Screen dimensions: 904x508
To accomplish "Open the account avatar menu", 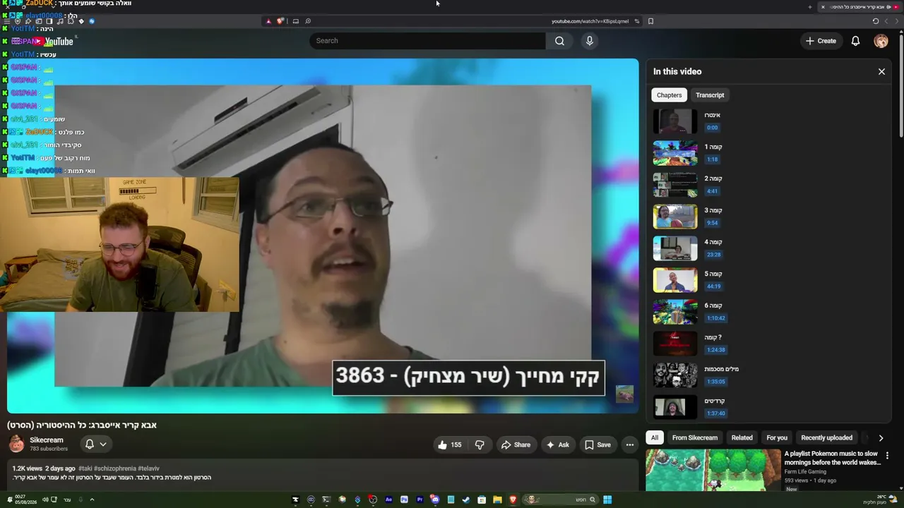I will click(x=881, y=41).
